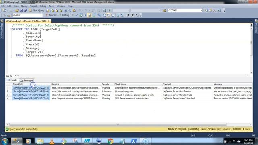Open the Query menu

24,6
